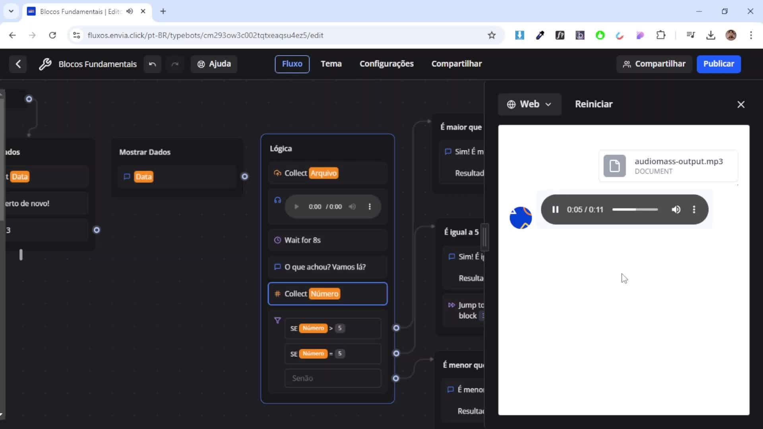Open the Chrome extensions puzzle icon
Screen dimensions: 763x429
(660, 35)
